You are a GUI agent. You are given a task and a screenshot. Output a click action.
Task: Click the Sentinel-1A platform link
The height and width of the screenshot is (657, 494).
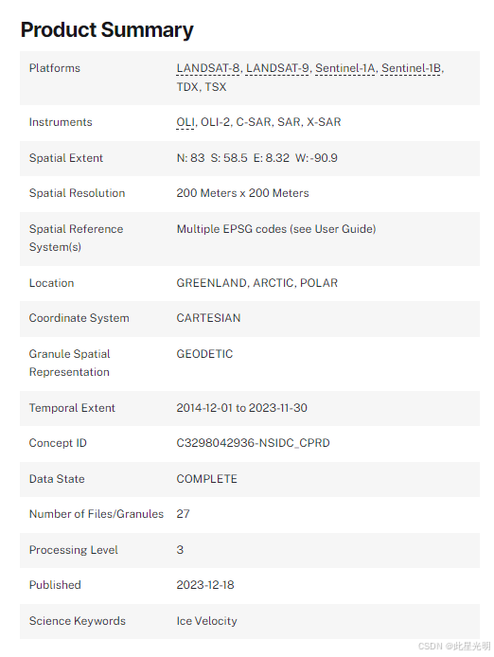[345, 68]
